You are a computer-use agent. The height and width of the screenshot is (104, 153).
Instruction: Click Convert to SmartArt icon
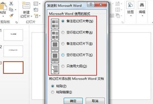click(x=118, y=16)
